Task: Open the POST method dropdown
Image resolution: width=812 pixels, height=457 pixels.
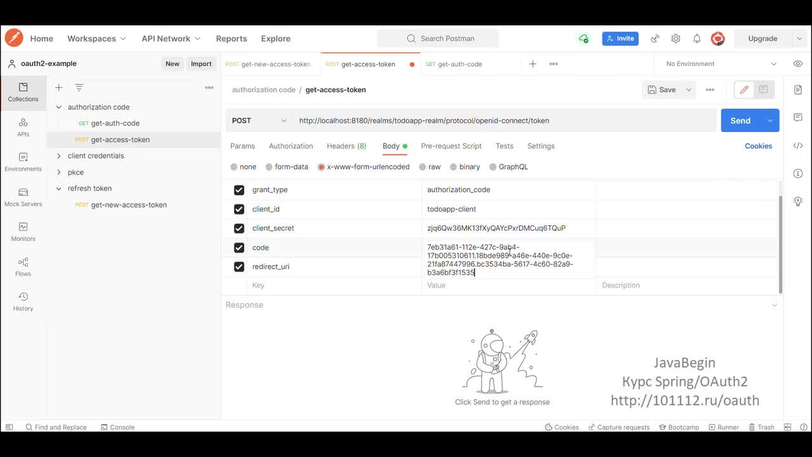Action: (259, 121)
